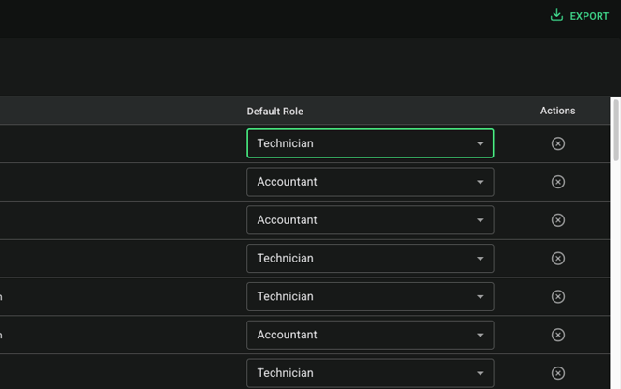Click the EXPORT button
This screenshot has height=389, width=621.
tap(580, 16)
